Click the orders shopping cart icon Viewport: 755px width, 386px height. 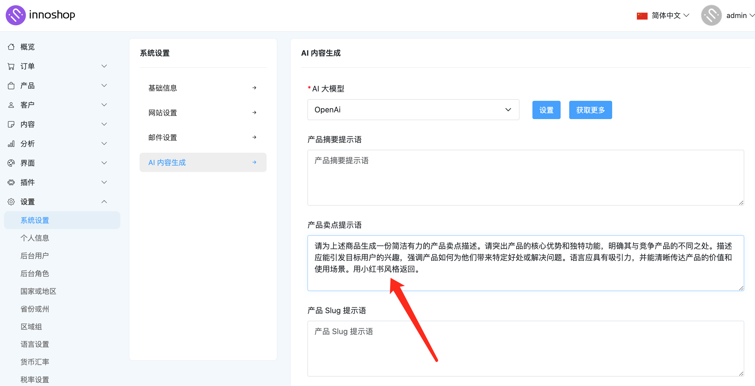11,66
